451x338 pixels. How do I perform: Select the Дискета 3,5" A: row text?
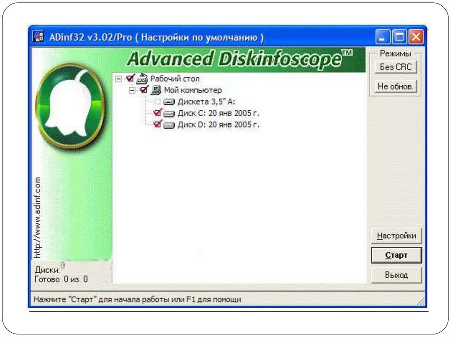pos(207,102)
